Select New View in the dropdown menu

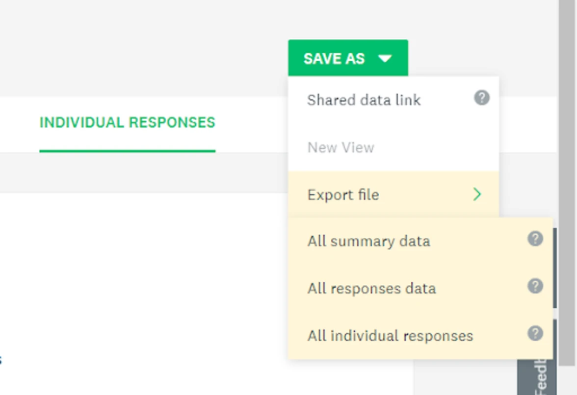click(x=341, y=147)
